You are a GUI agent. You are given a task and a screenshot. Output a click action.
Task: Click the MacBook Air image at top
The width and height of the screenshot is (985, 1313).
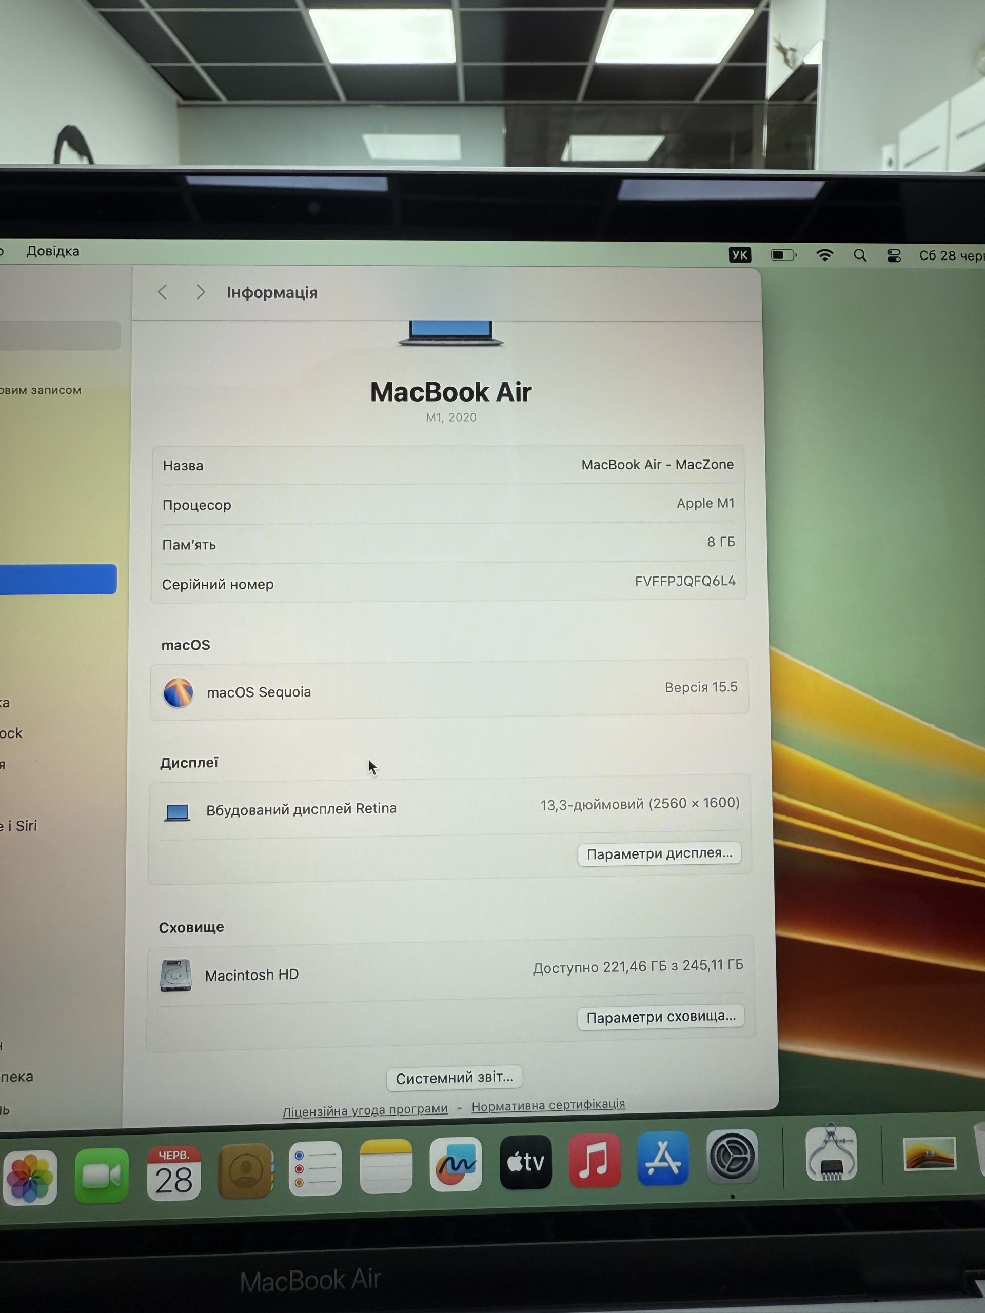coord(451,333)
